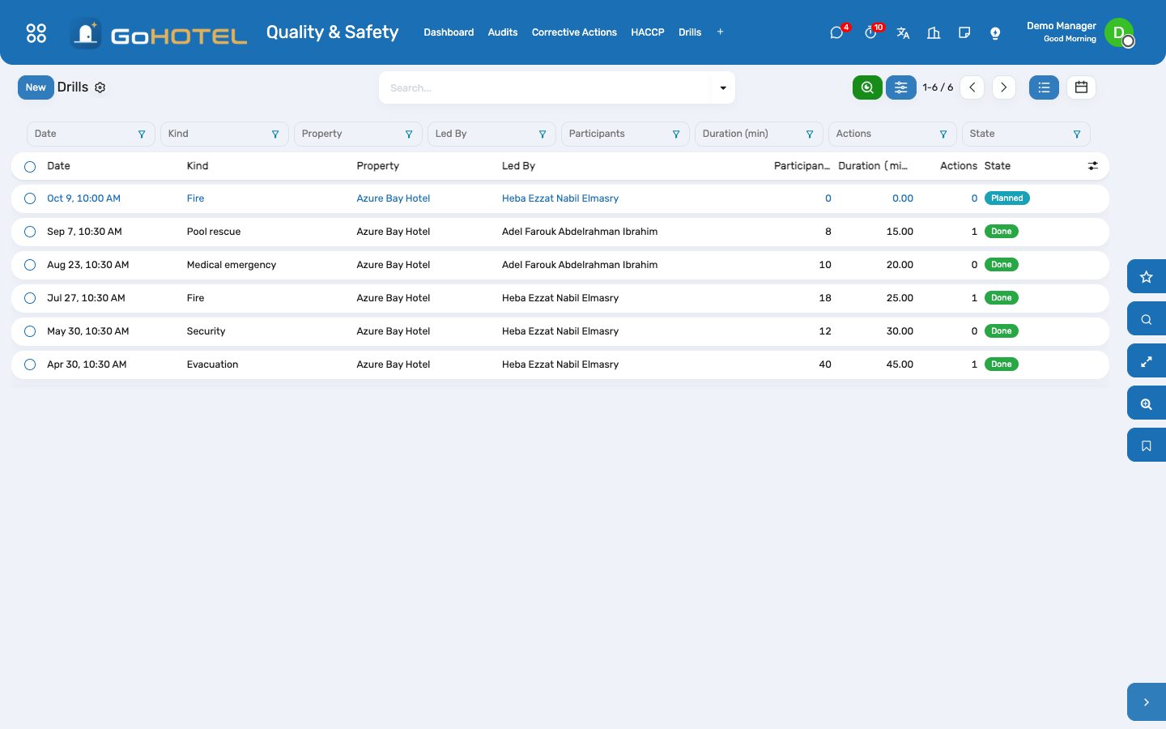Click the sticky note icon in header
The width and height of the screenshot is (1166, 729).
tap(964, 32)
